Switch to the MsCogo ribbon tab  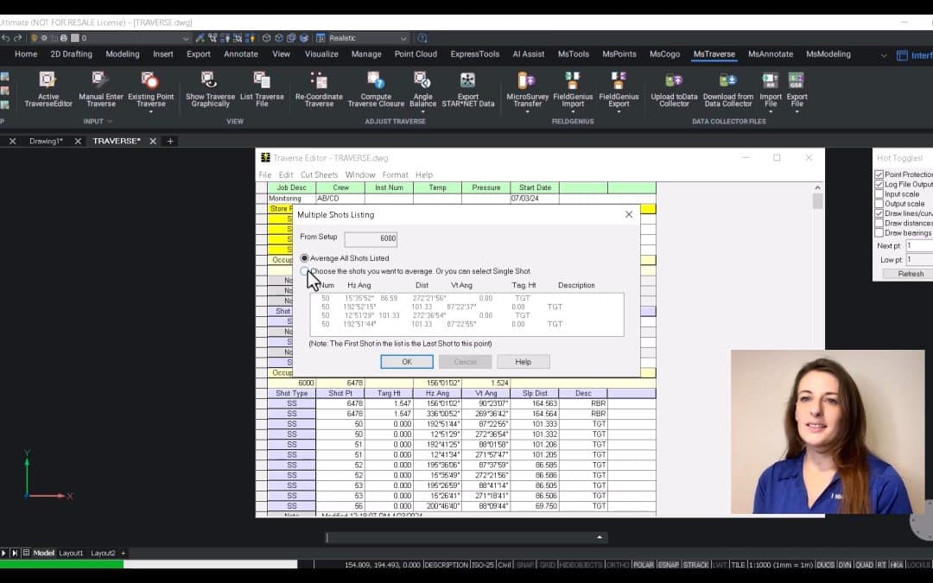pyautogui.click(x=664, y=54)
